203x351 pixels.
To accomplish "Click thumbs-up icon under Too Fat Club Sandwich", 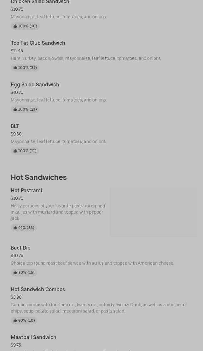I will (15, 68).
